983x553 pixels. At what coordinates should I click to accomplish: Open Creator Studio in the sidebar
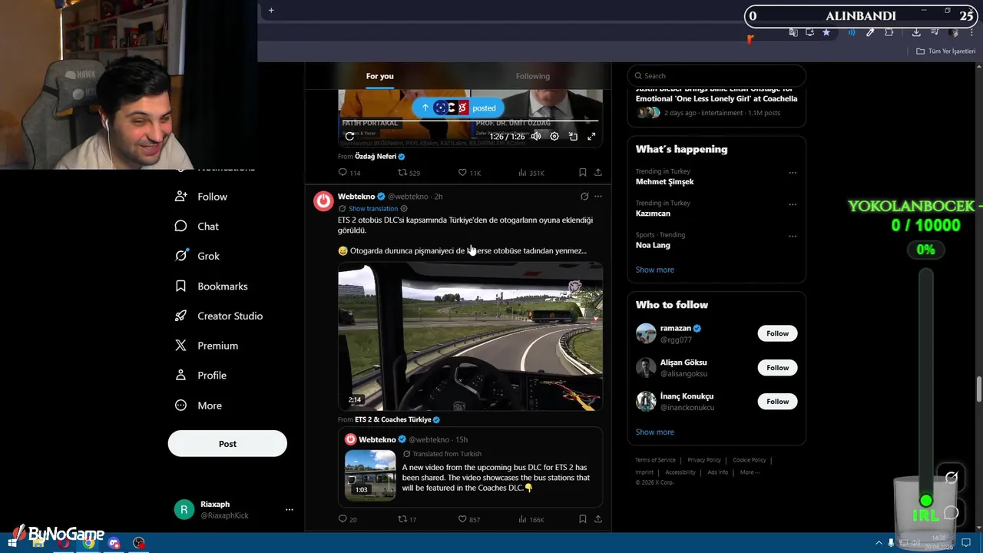pos(220,316)
